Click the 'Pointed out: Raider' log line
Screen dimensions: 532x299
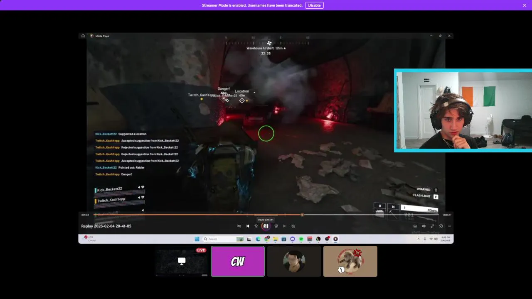pyautogui.click(x=131, y=167)
